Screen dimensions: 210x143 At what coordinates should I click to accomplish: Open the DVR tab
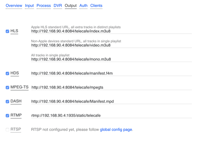pyautogui.click(x=58, y=6)
